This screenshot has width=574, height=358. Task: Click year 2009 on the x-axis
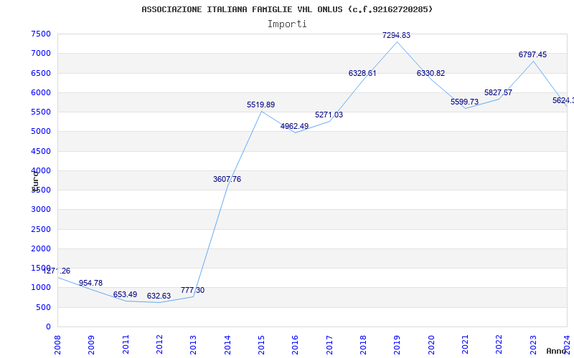click(92, 345)
